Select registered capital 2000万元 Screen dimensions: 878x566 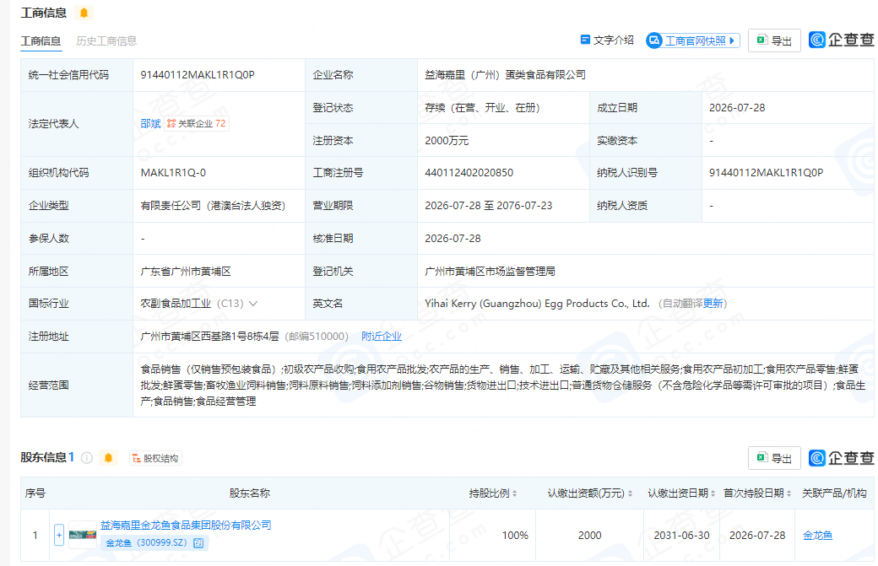[x=447, y=140]
